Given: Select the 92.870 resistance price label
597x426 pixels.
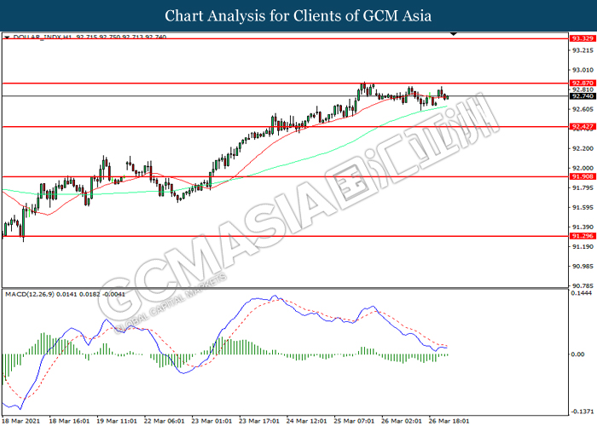Looking at the screenshot, I should tap(583, 83).
